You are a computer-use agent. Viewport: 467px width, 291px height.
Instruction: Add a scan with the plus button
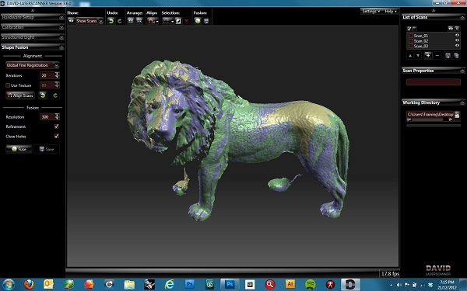pyautogui.click(x=428, y=56)
